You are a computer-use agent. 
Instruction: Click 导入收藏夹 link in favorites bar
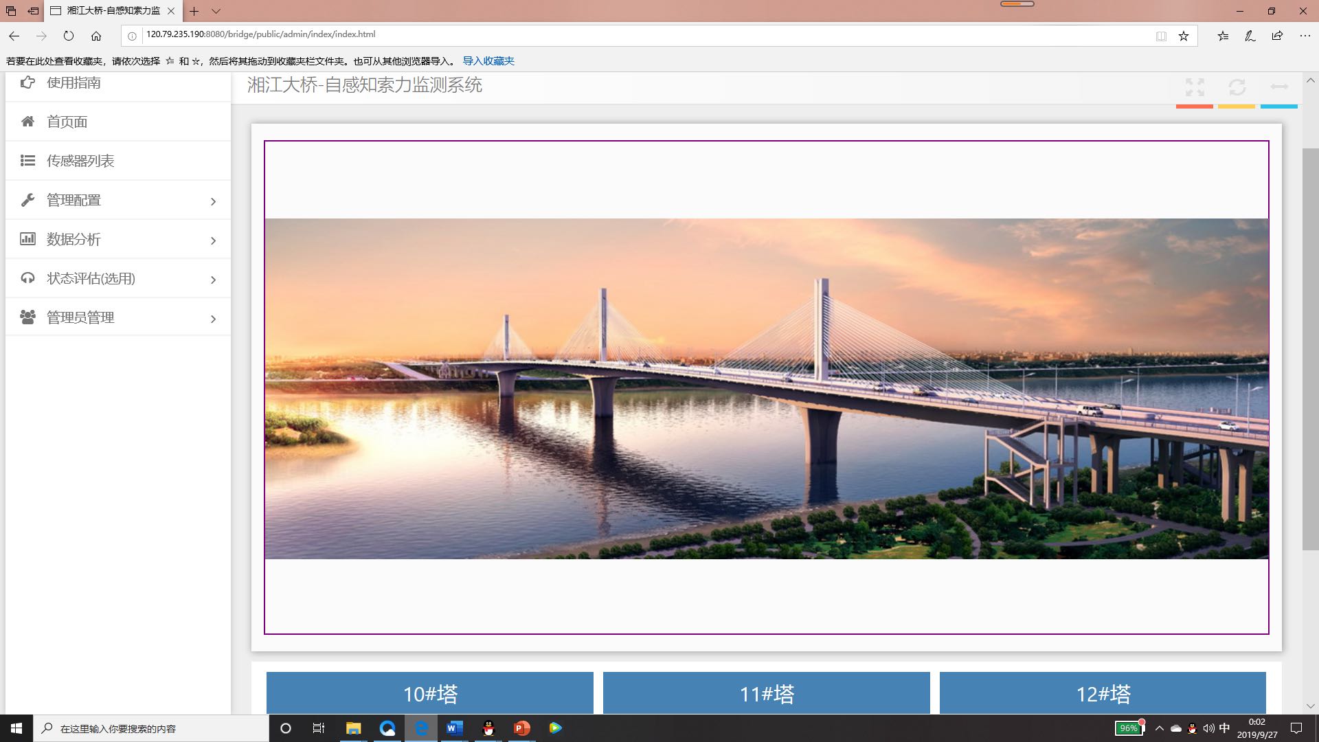tap(488, 61)
